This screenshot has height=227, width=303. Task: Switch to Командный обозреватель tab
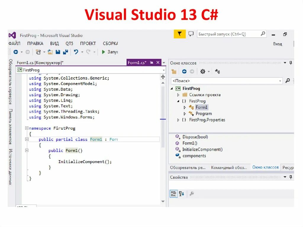pos(229,168)
